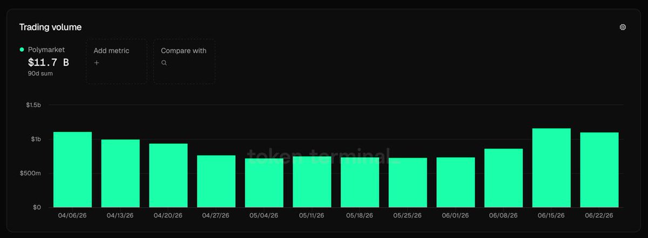
Task: Select the bar for 05/18/26
Action: 360,183
